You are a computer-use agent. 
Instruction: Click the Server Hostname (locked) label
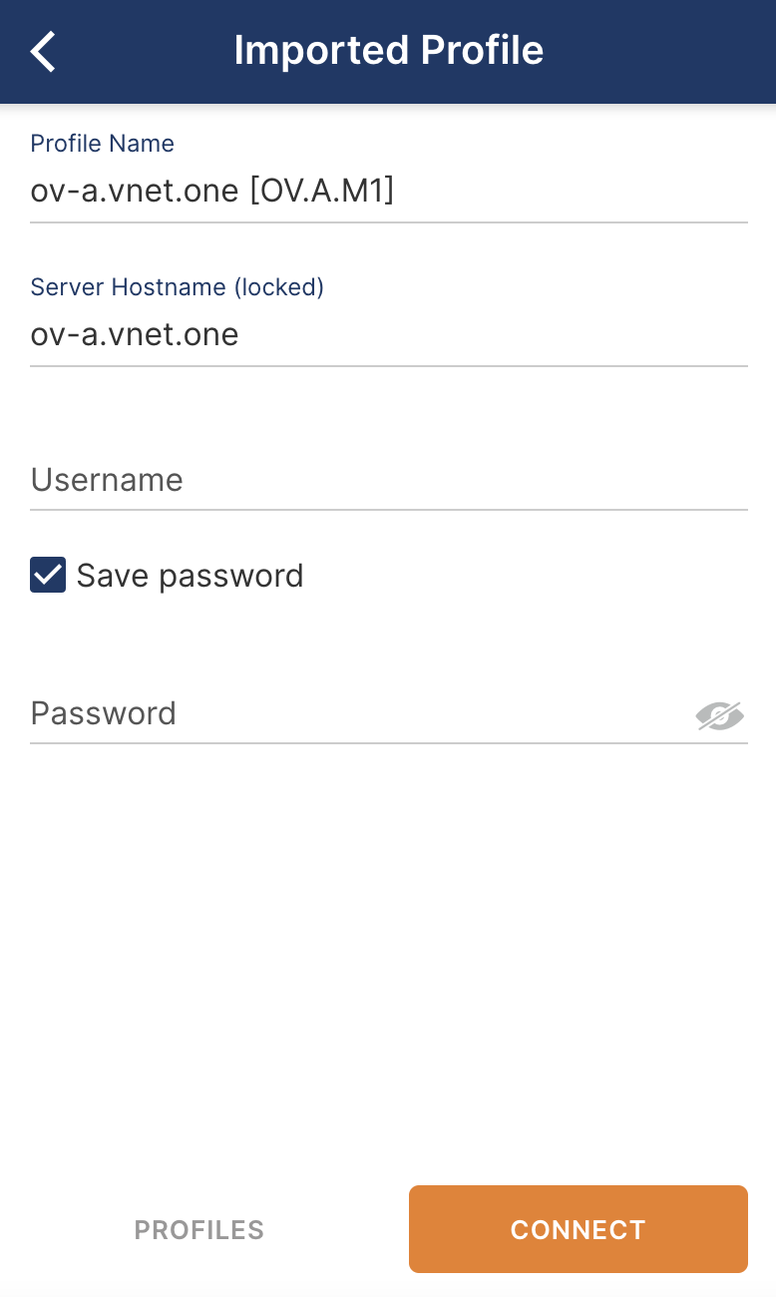click(x=178, y=287)
